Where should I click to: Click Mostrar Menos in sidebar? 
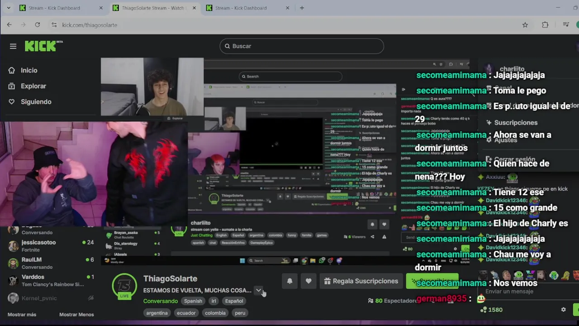[x=76, y=315]
